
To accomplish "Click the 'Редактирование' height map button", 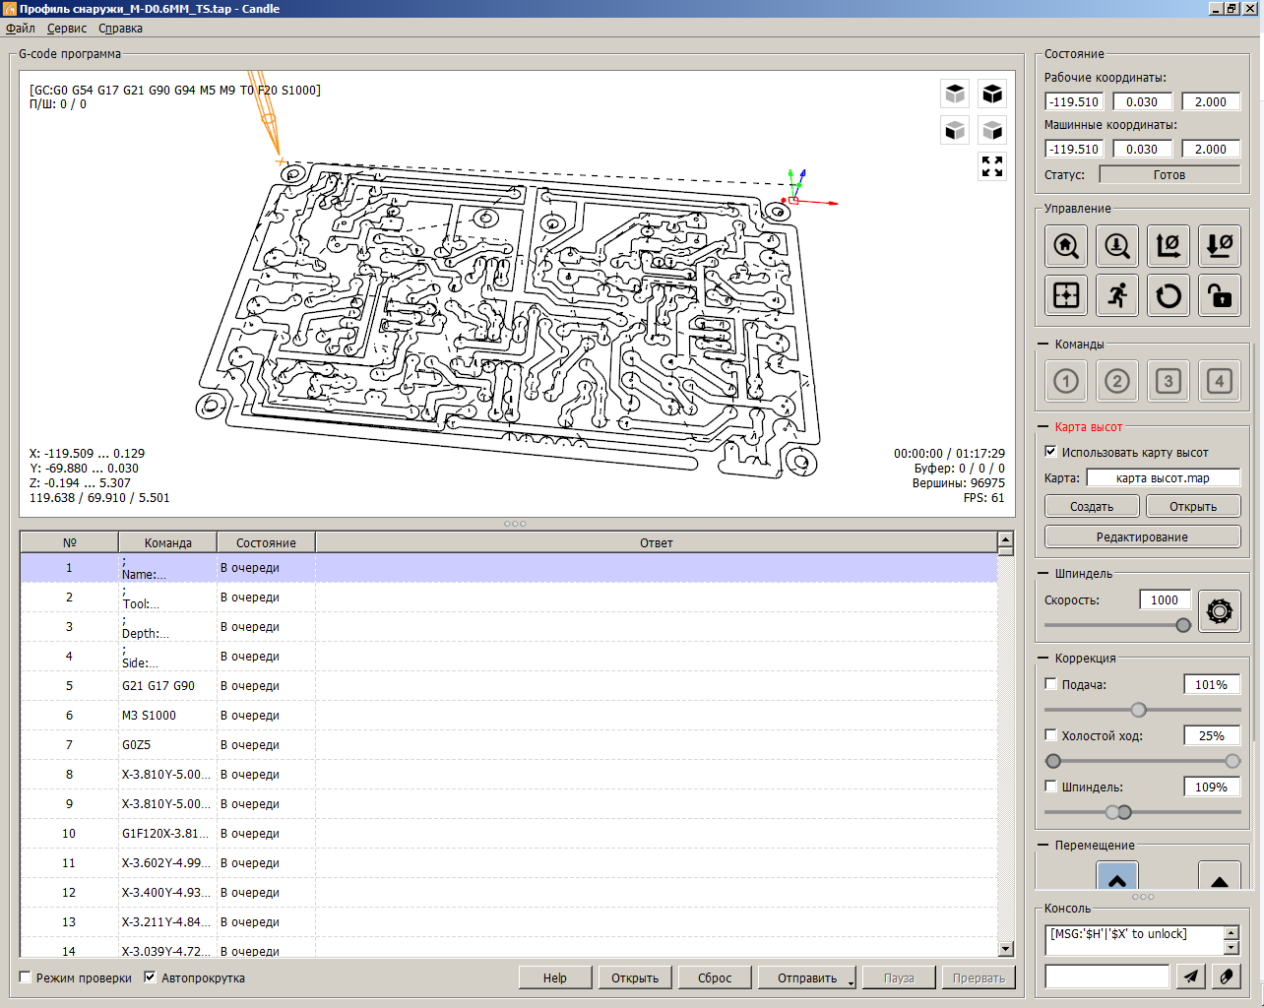I will coord(1142,536).
